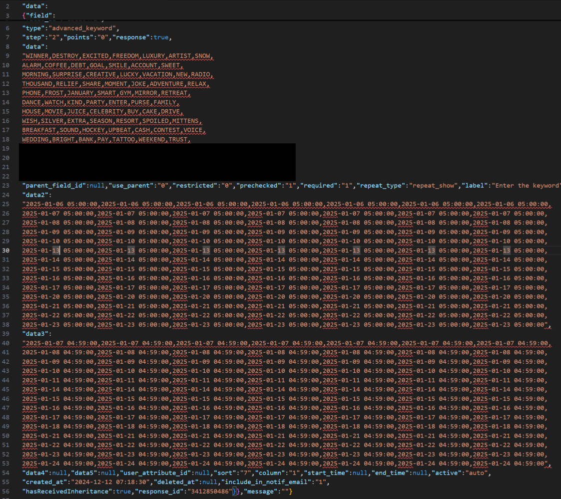Click the word SURPRISE
Image resolution: width=561 pixels, height=499 pixels.
67,74
